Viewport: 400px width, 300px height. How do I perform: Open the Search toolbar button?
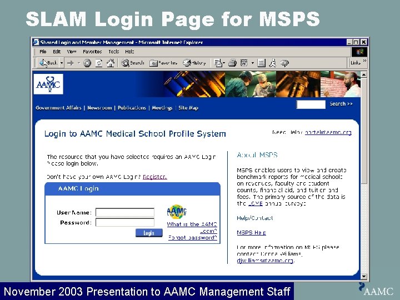(132, 63)
